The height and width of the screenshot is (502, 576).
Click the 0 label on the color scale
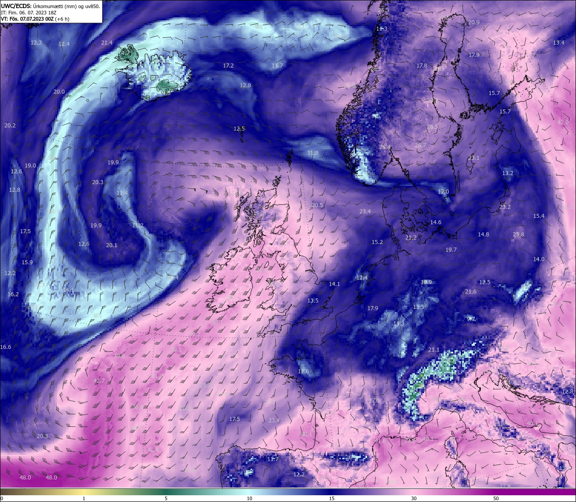[x=2, y=498]
